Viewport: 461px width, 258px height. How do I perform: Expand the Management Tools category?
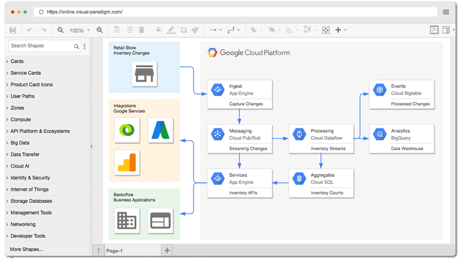47,213
